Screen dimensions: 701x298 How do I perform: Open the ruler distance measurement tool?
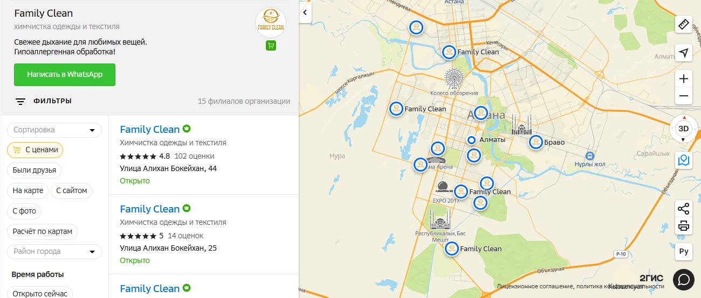click(684, 25)
